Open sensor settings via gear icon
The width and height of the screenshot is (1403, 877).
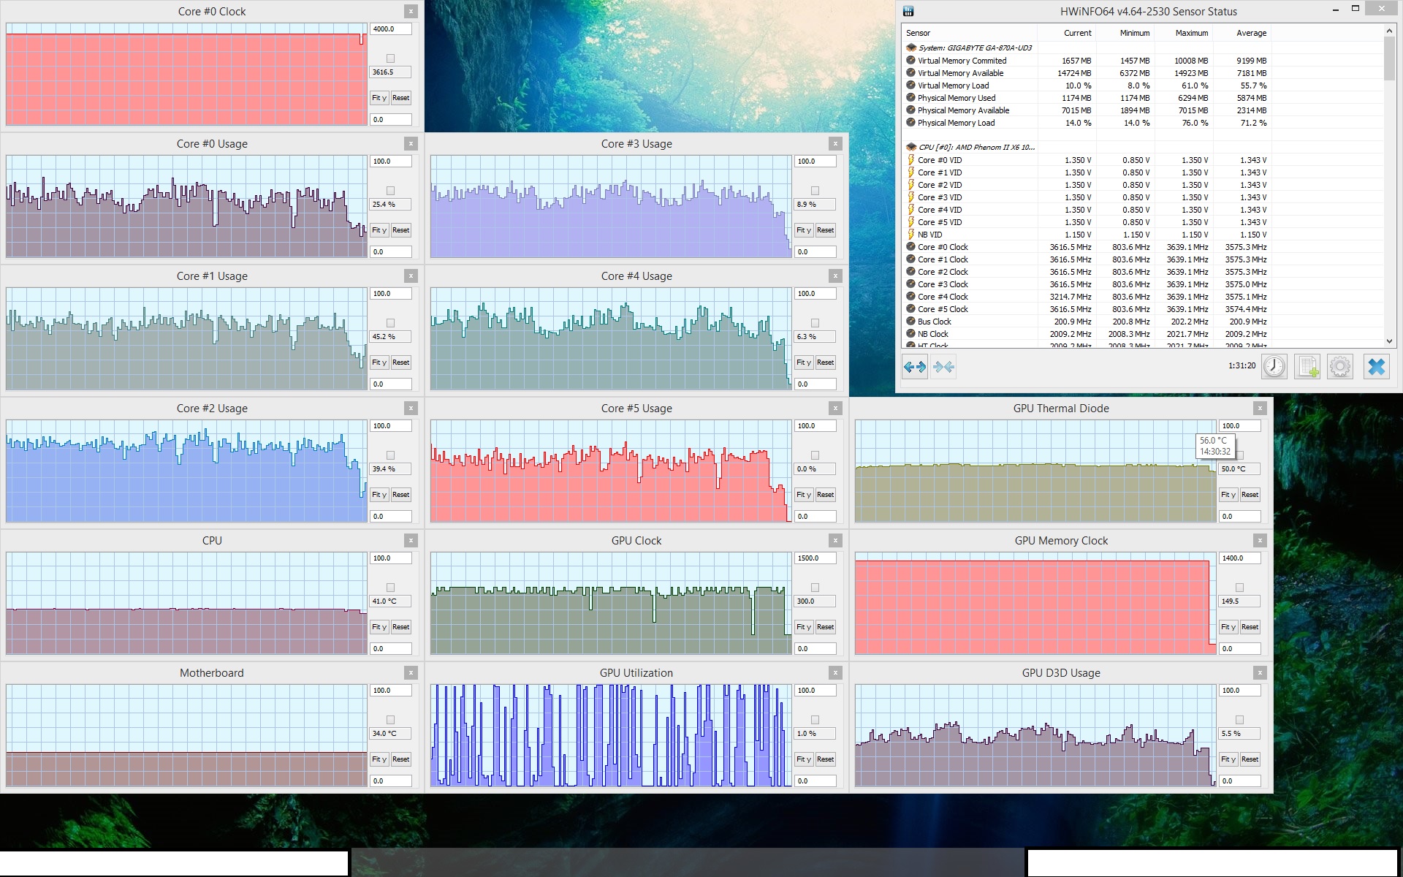point(1340,366)
